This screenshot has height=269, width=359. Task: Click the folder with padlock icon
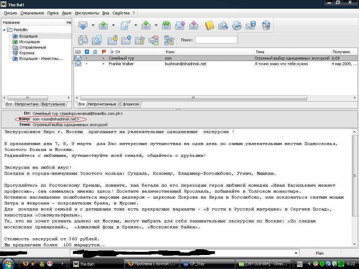click(113, 40)
